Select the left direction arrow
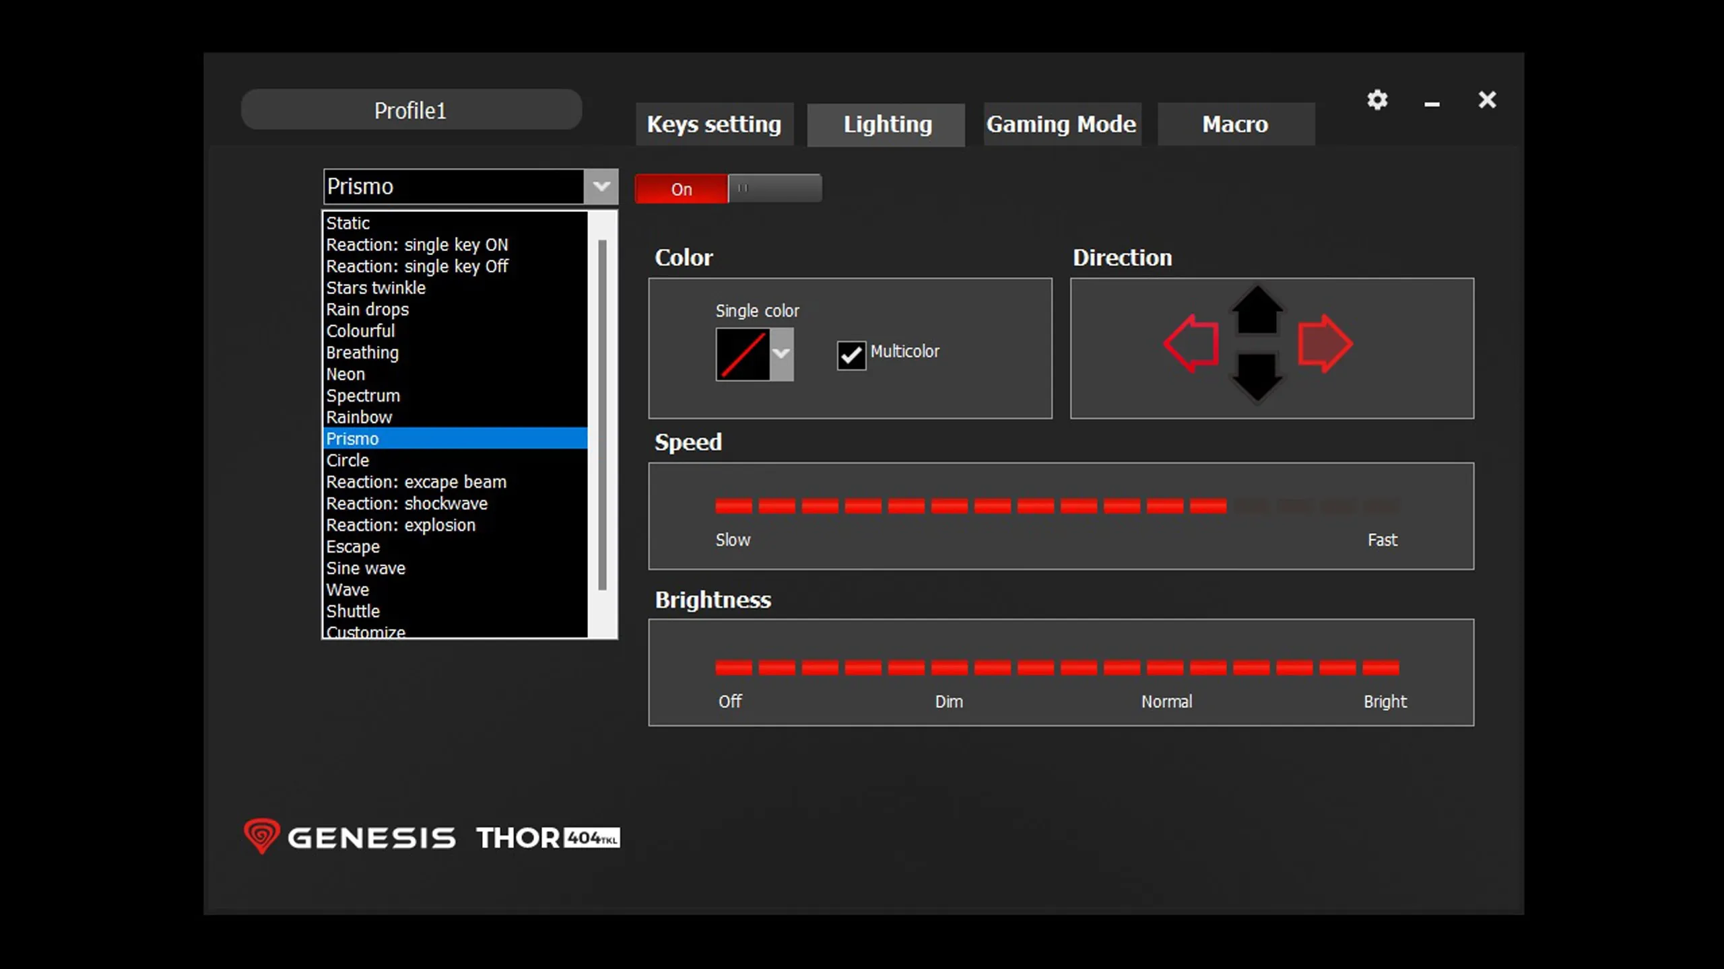The width and height of the screenshot is (1724, 969). (x=1191, y=344)
